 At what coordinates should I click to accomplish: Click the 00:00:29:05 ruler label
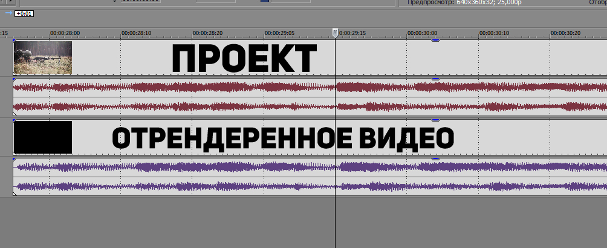(x=279, y=33)
